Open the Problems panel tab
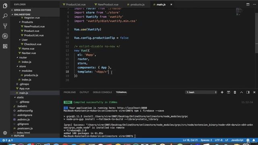 tap(70, 92)
